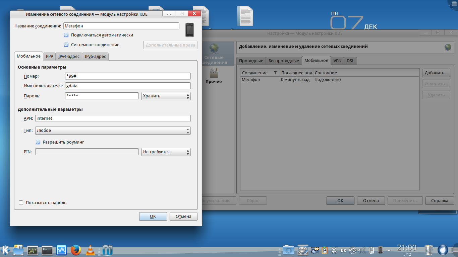Viewport: 458px width, 257px height.
Task: Click the 'Номер' field containing *99#
Action: pos(128,76)
